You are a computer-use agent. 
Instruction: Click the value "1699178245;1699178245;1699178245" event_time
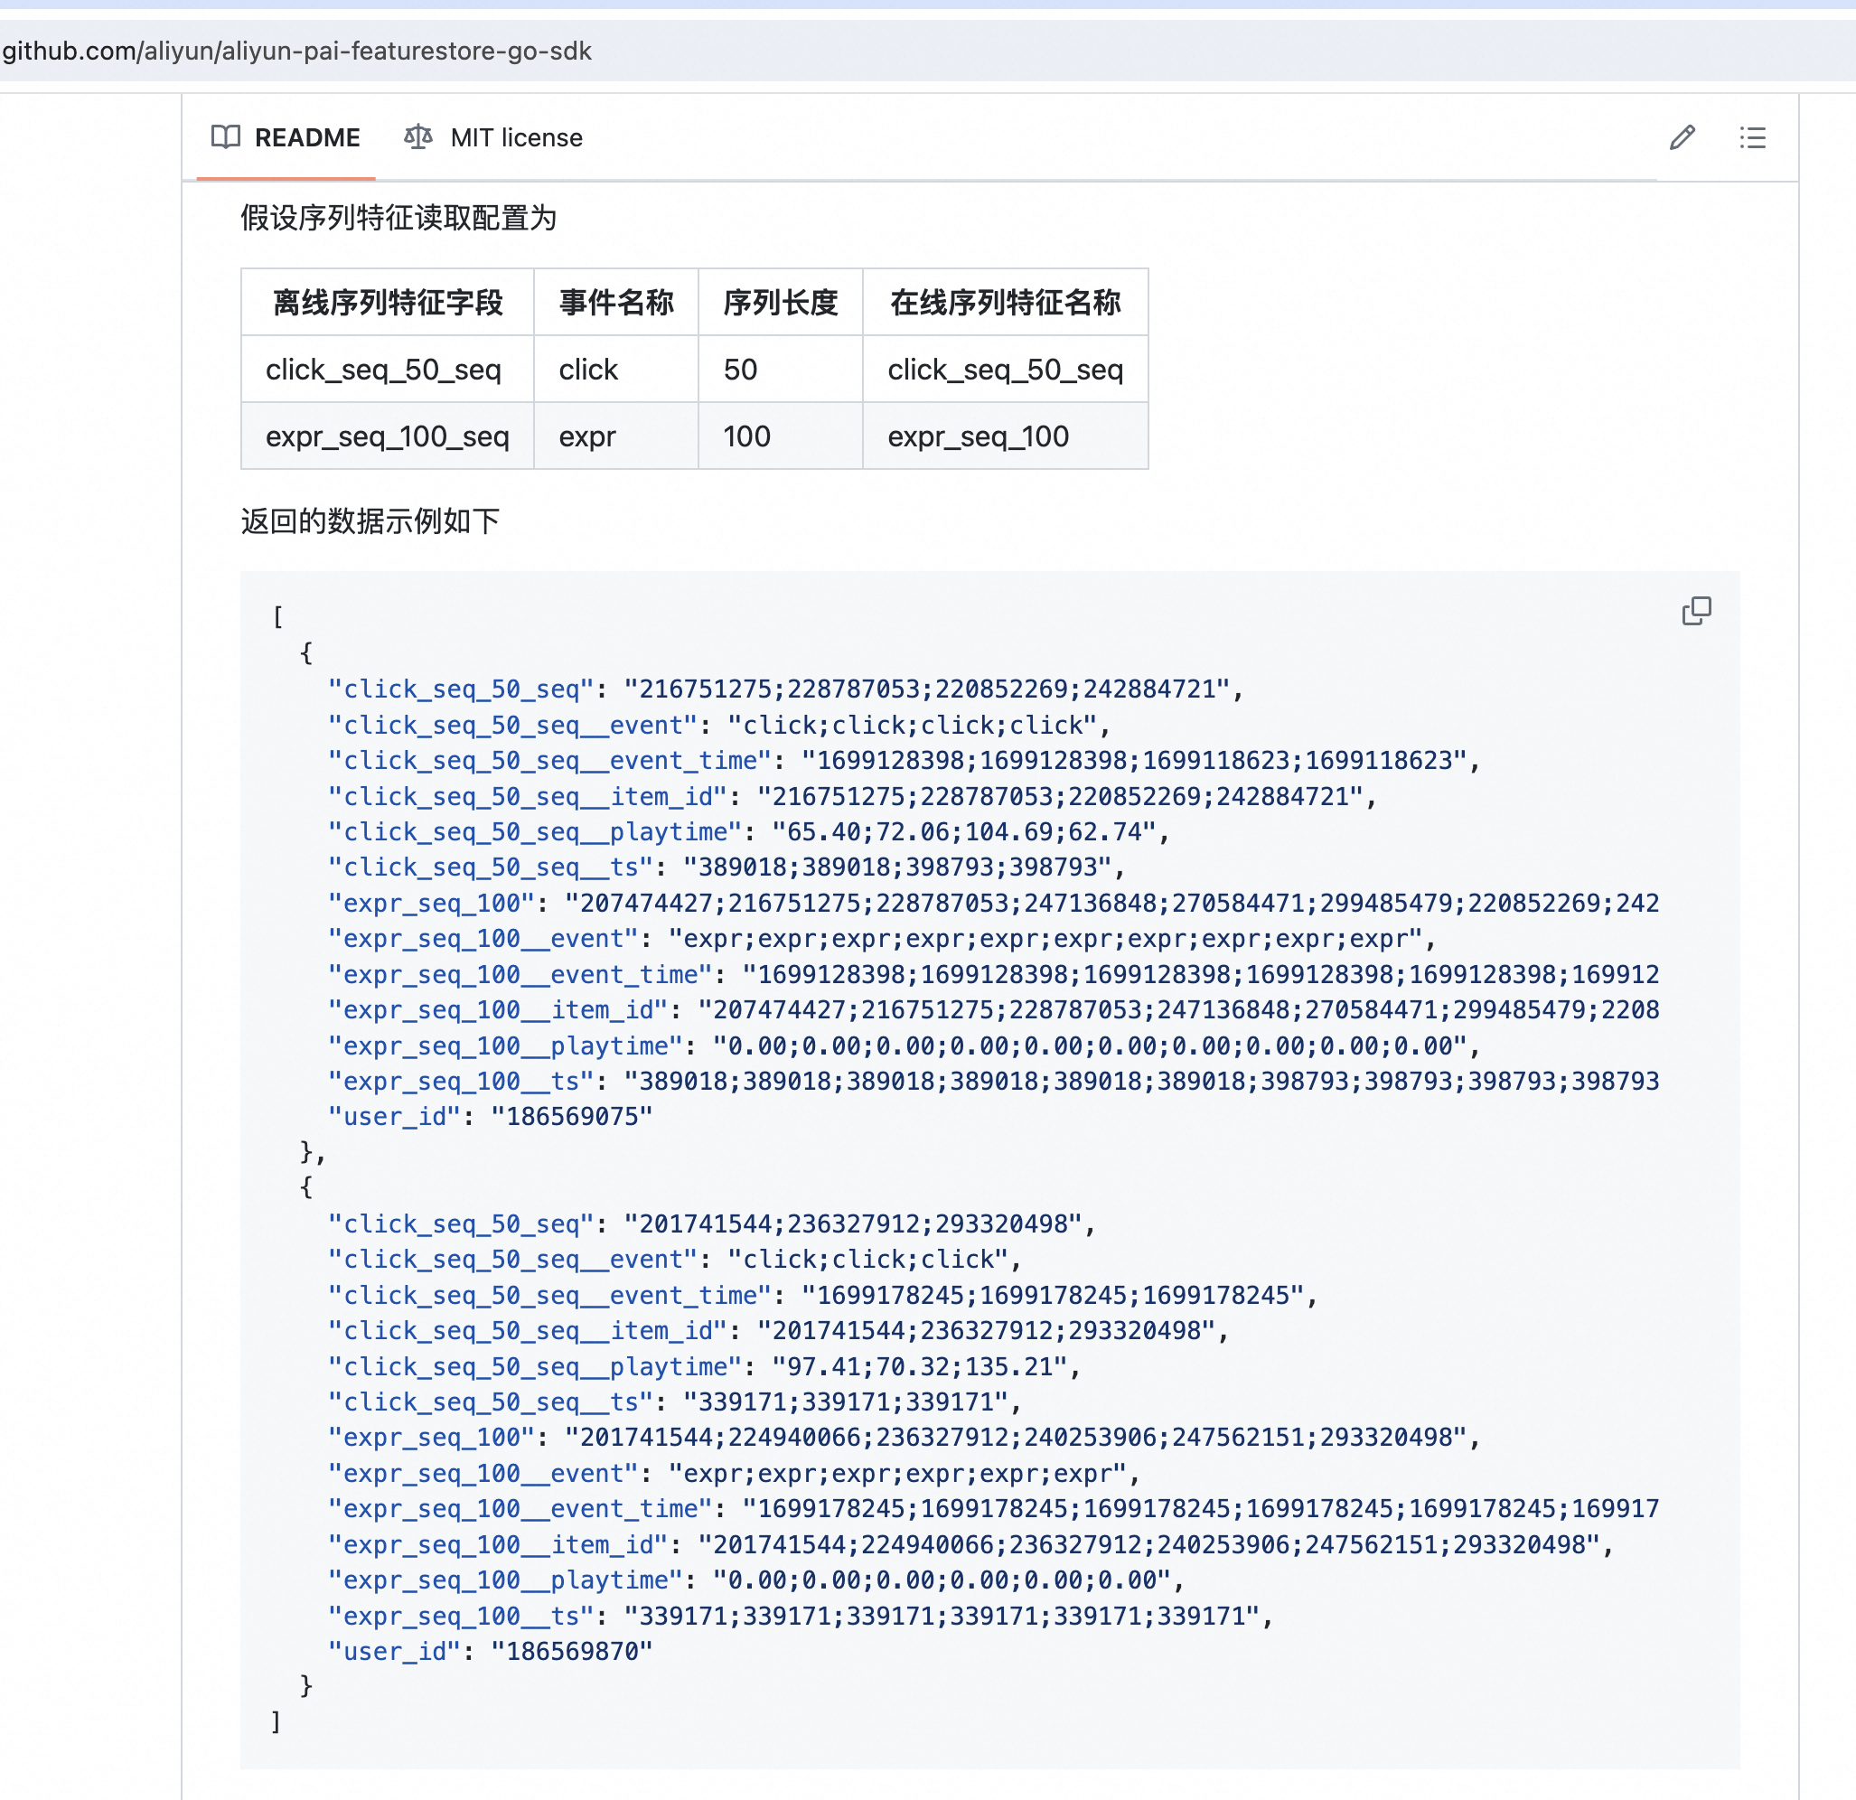pos(1053,1295)
